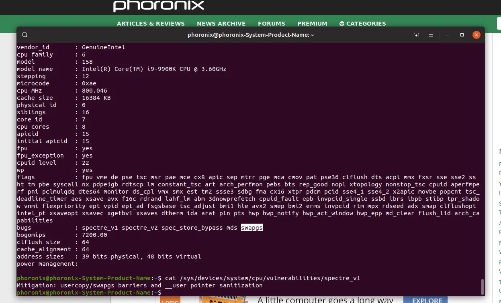Viewport: 501px width, 303px height.
Task: Open the terminal search icon
Action: point(25,35)
